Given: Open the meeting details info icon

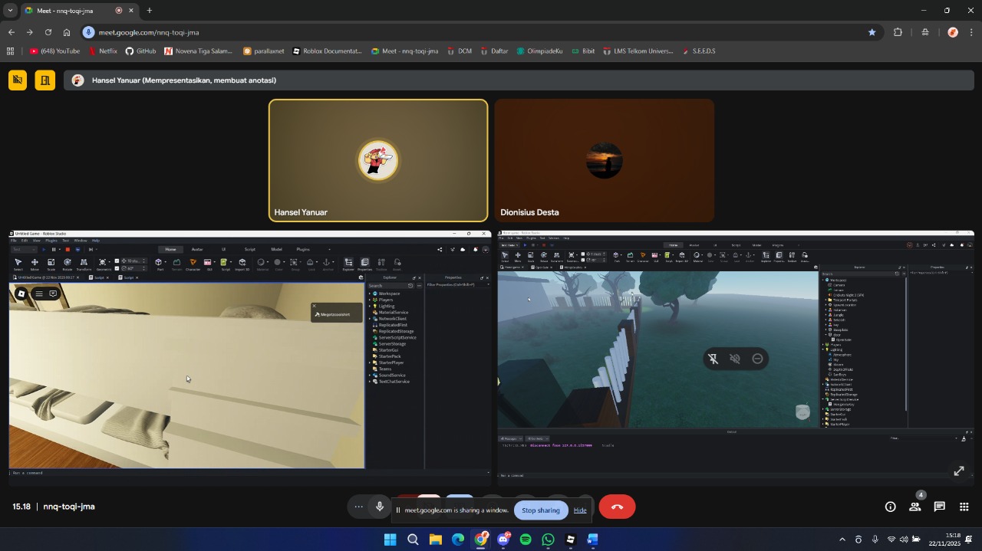Looking at the screenshot, I should [890, 507].
